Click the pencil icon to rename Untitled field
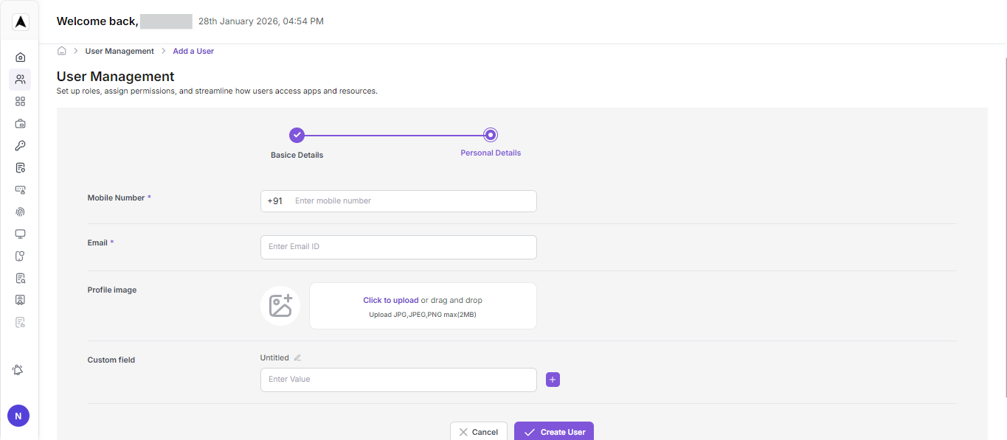Image resolution: width=1007 pixels, height=440 pixels. point(297,357)
